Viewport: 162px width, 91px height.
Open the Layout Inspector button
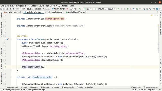pyautogui.click(x=151, y=87)
